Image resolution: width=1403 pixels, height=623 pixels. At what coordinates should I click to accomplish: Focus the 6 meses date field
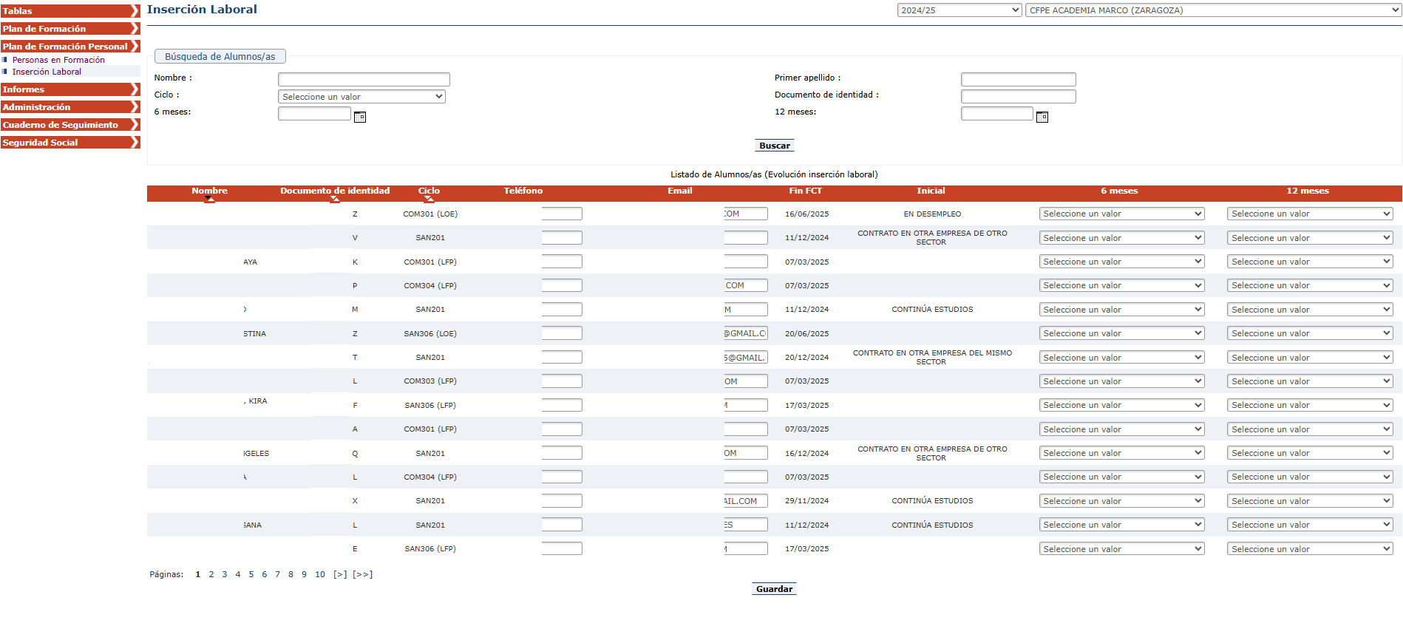pyautogui.click(x=314, y=113)
